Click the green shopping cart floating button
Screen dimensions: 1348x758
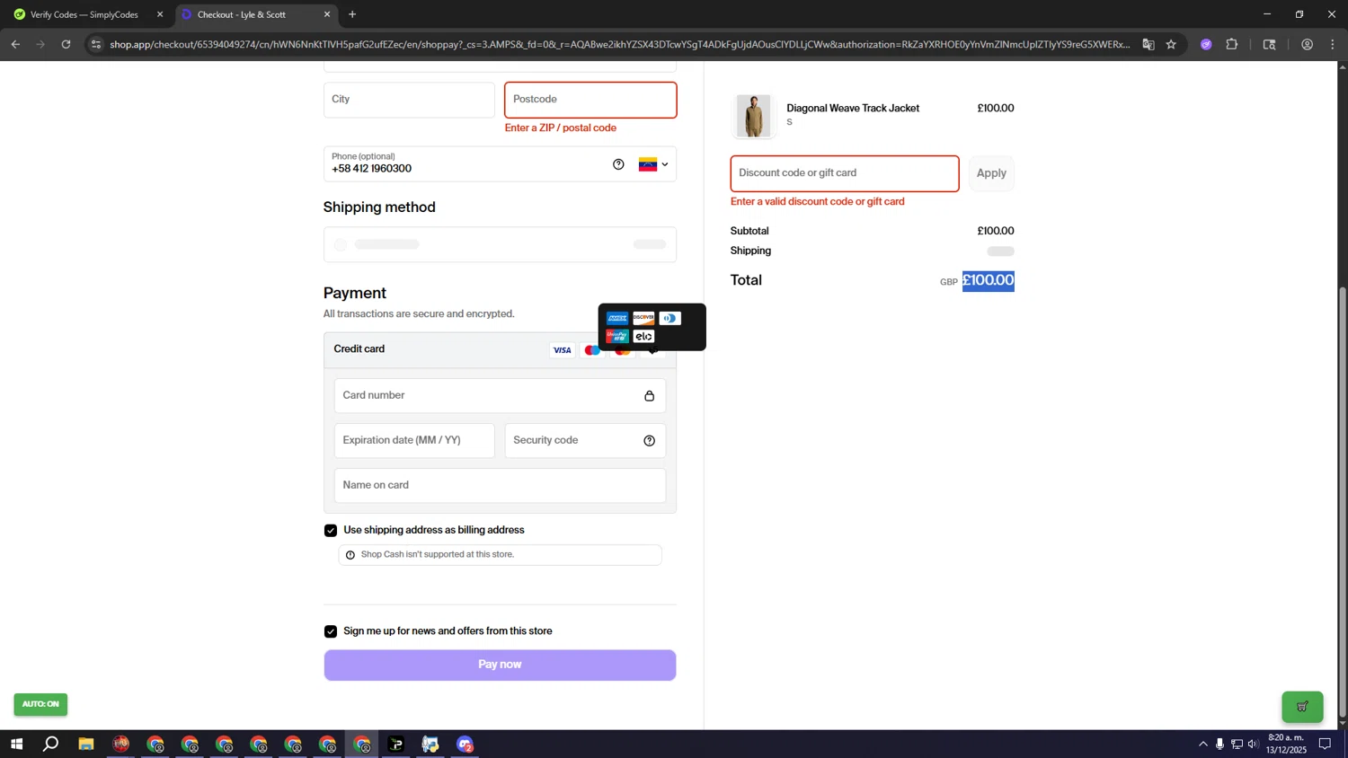point(1302,707)
